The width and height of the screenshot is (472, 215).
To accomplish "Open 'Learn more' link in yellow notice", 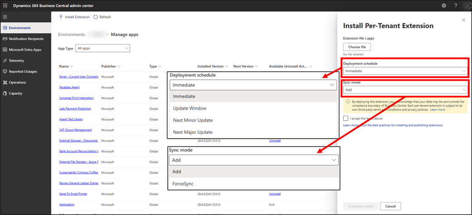I will [x=437, y=110].
